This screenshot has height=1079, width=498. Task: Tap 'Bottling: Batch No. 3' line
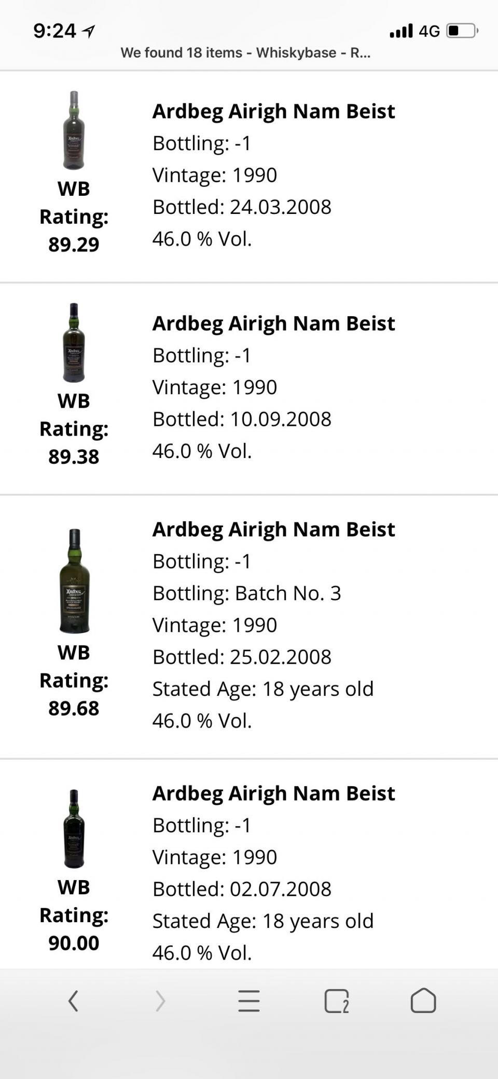[x=246, y=593]
